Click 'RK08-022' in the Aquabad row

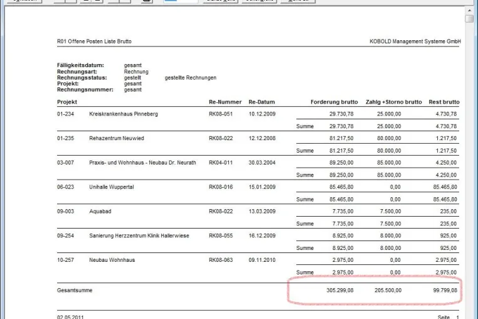(x=221, y=211)
